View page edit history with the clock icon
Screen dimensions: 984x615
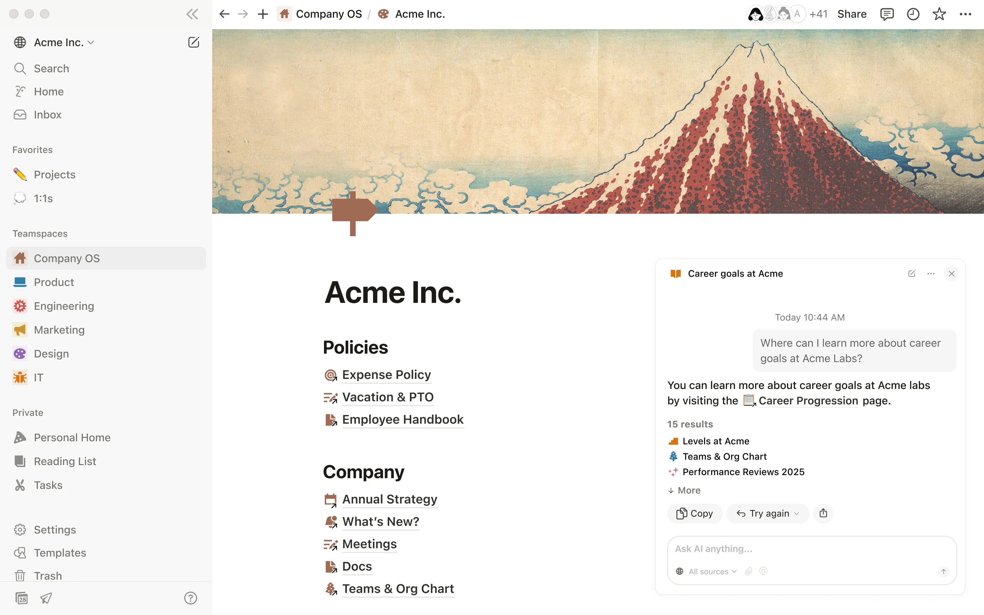point(913,14)
